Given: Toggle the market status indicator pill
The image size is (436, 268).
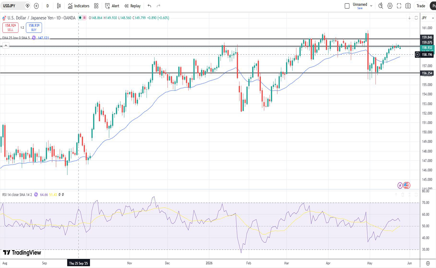Looking at the screenshot, I should pyautogui.click(x=82, y=18).
